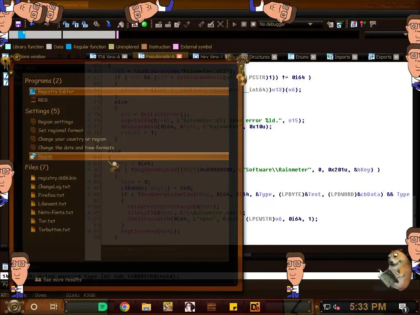Click the External symbol color swatch
420x315 pixels.
pos(176,47)
